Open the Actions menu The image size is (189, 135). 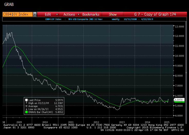tap(69, 14)
